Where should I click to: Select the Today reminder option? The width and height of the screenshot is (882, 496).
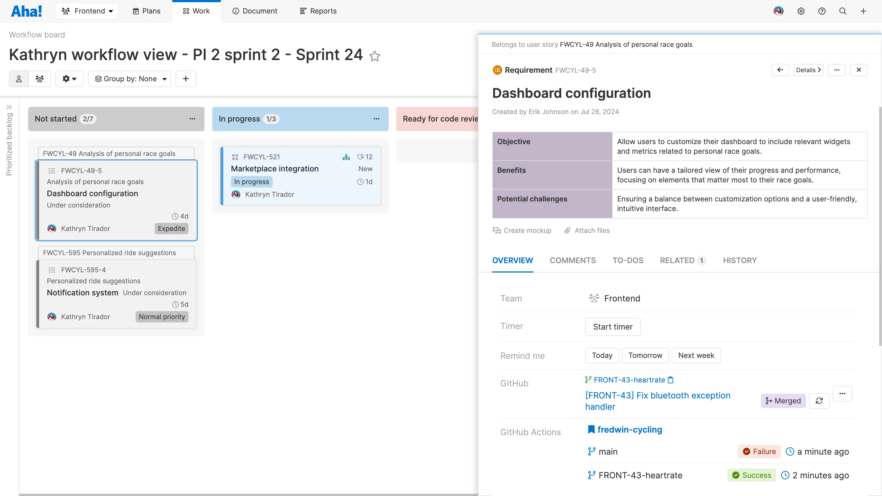click(x=602, y=355)
